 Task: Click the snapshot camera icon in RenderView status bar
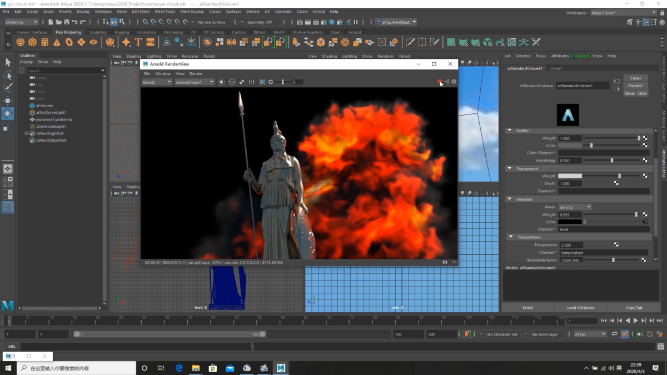point(445,262)
